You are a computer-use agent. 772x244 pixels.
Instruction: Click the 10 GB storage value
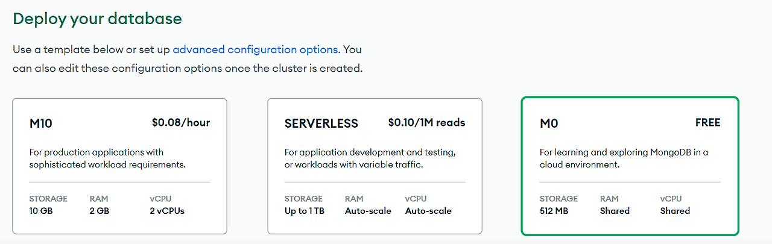(x=42, y=211)
